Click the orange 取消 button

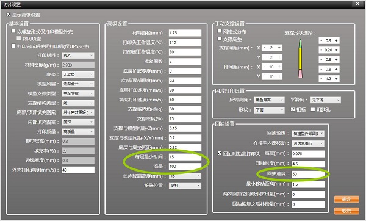pyautogui.click(x=346, y=211)
